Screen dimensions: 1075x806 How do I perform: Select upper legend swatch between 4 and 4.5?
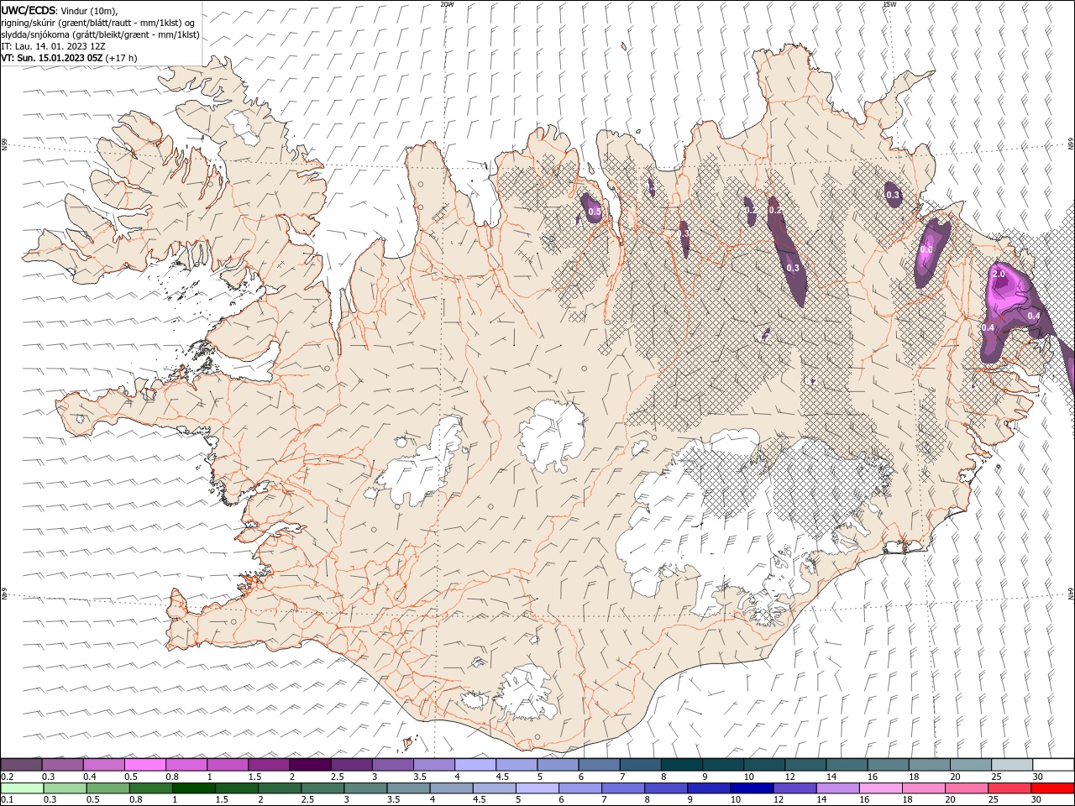(x=475, y=764)
